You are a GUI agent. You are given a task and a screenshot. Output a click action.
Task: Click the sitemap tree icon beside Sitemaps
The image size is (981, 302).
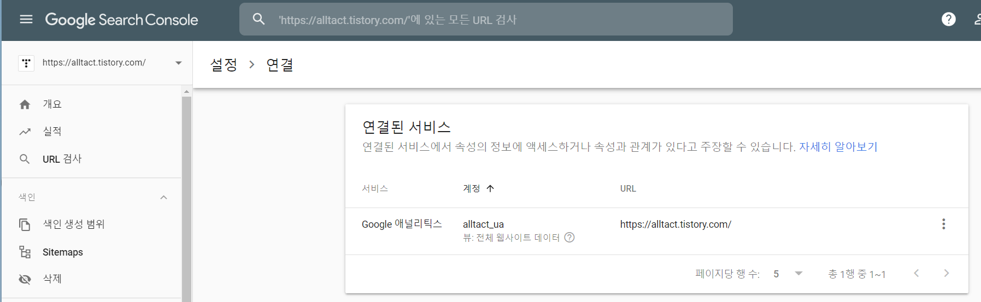coord(25,252)
